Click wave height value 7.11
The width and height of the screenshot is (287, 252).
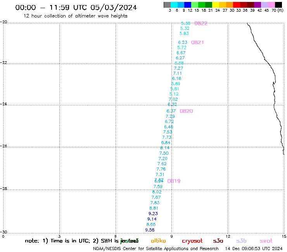tap(177, 73)
